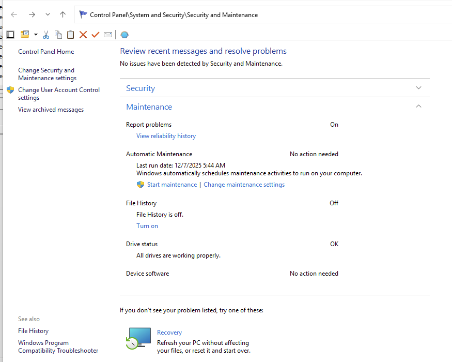Image resolution: width=452 pixels, height=362 pixels.
Task: Open the recent locations dropdown arrow
Action: [x=48, y=15]
